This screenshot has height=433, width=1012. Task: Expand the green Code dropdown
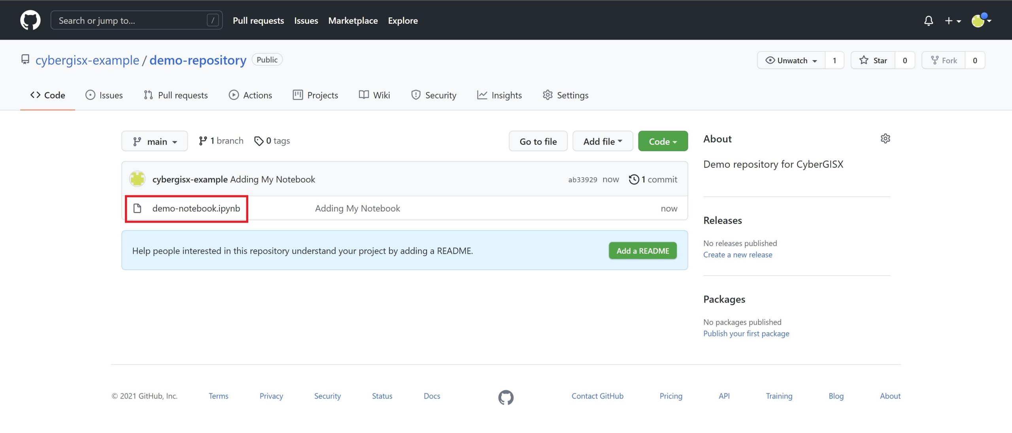[663, 141]
